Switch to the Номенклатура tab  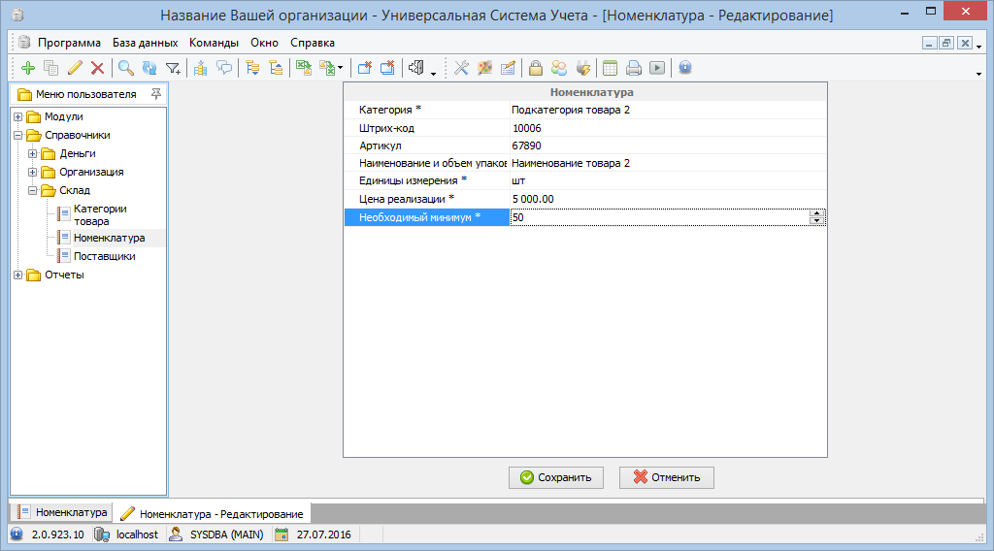click(63, 512)
